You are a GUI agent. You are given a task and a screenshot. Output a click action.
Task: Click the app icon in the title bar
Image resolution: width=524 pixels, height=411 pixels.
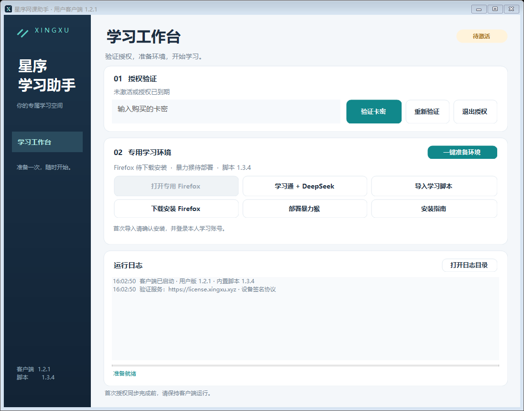click(8, 9)
